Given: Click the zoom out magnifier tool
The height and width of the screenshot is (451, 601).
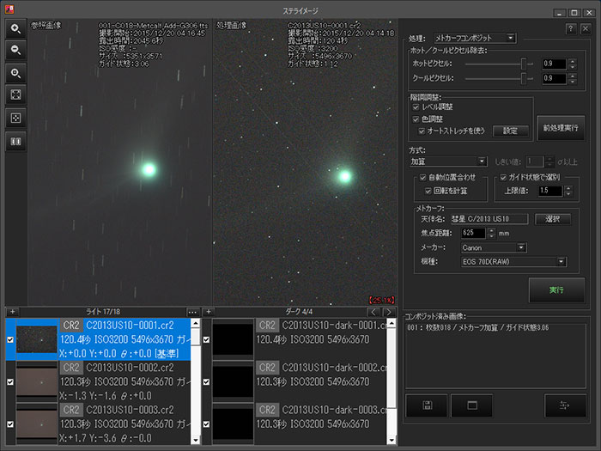Looking at the screenshot, I should 15,50.
